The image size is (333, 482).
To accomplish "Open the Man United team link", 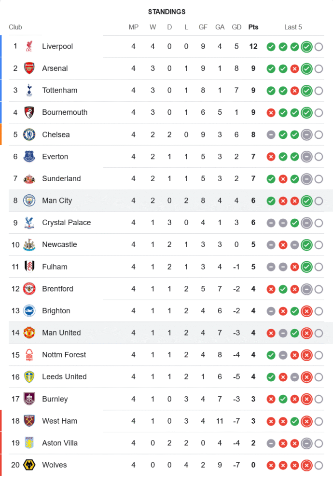I will tap(61, 333).
